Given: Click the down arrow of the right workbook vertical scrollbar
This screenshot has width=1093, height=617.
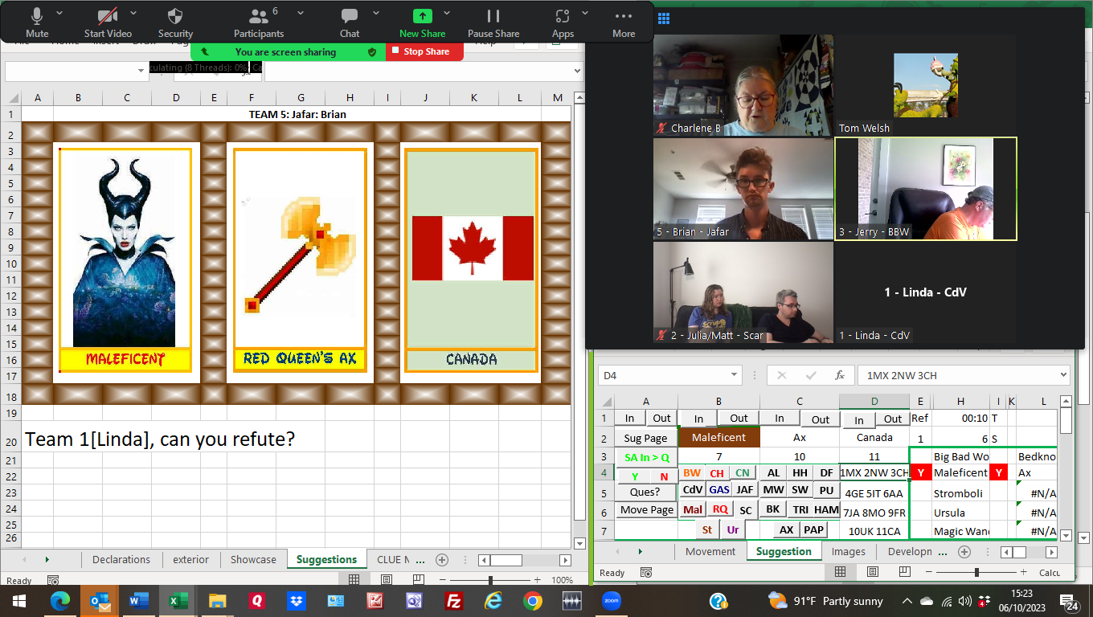Looking at the screenshot, I should [1066, 535].
